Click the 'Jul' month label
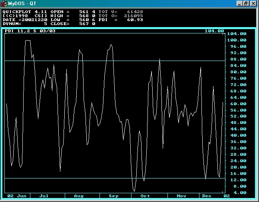 coord(44,196)
